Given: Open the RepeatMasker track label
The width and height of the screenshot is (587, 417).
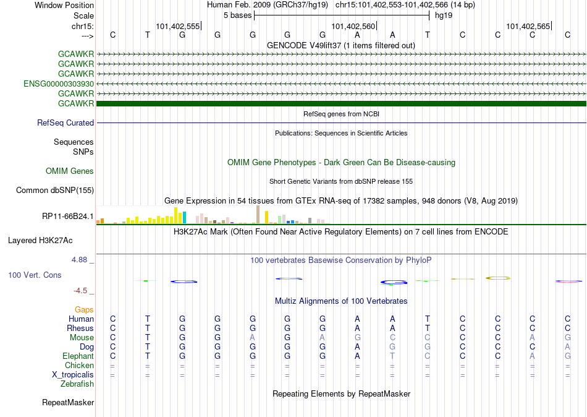Looking at the screenshot, I should pos(68,402).
